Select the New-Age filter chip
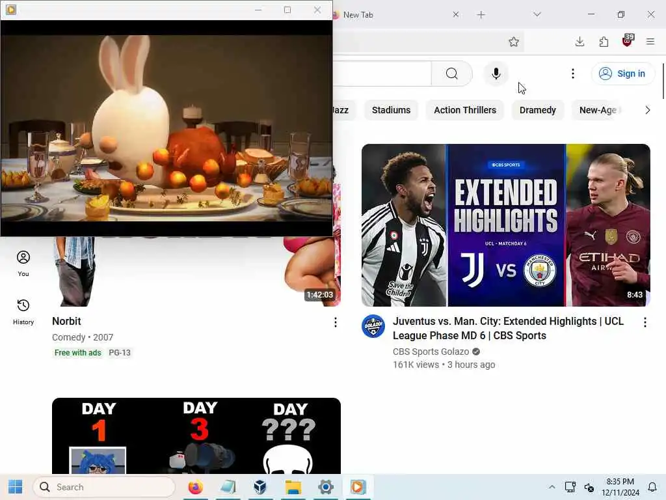 (x=598, y=110)
